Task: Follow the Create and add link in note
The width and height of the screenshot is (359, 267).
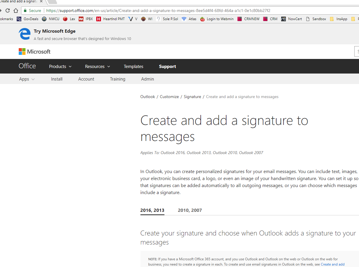Action: pos(333,264)
